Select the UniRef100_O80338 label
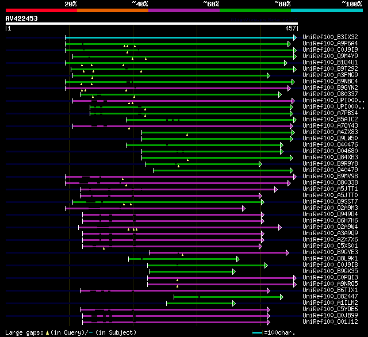 (330, 182)
